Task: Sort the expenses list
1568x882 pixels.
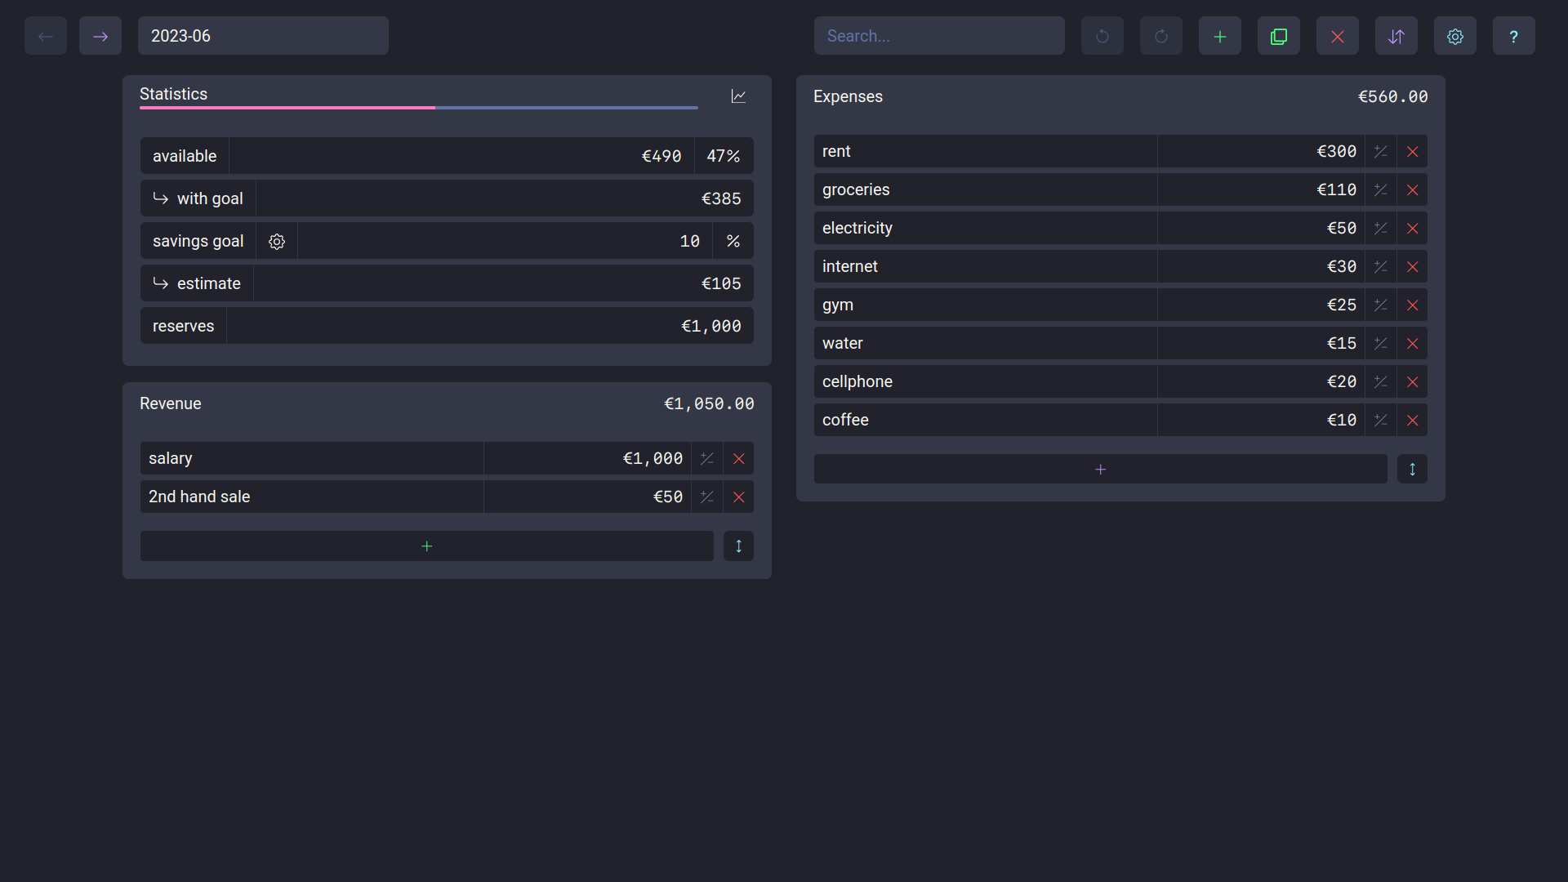Action: point(1412,469)
